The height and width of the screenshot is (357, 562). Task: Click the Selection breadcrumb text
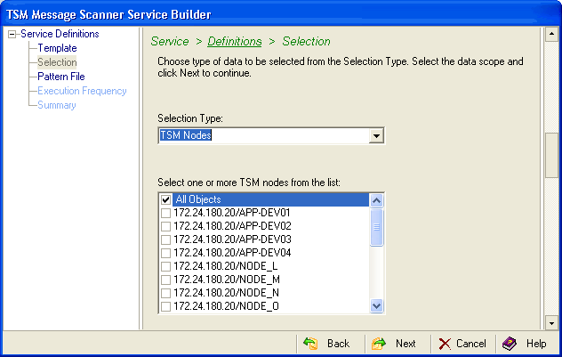[x=306, y=41]
